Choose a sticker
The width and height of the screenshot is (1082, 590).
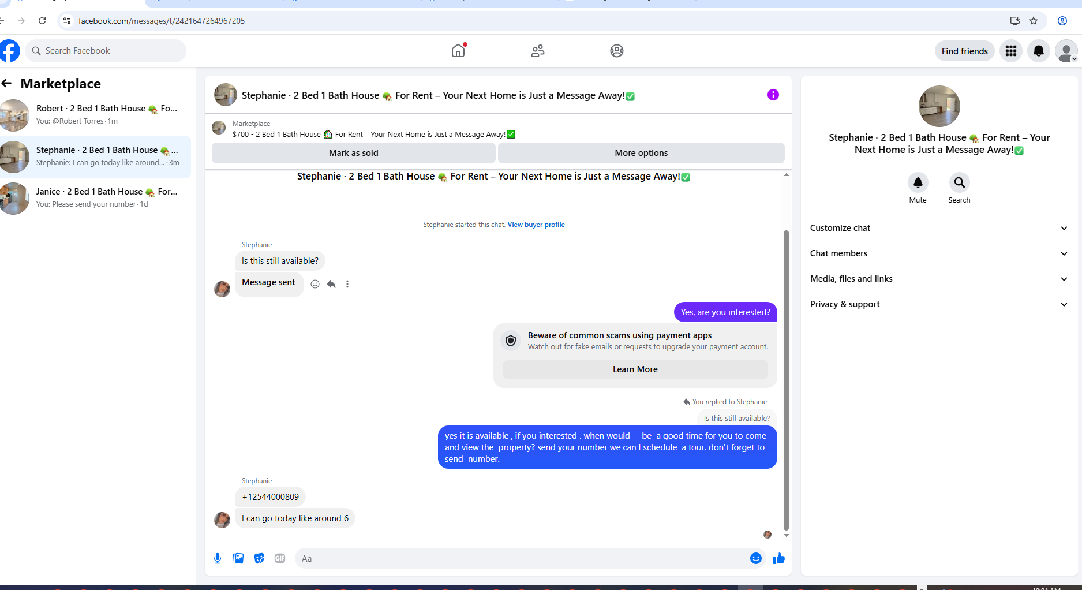[259, 558]
